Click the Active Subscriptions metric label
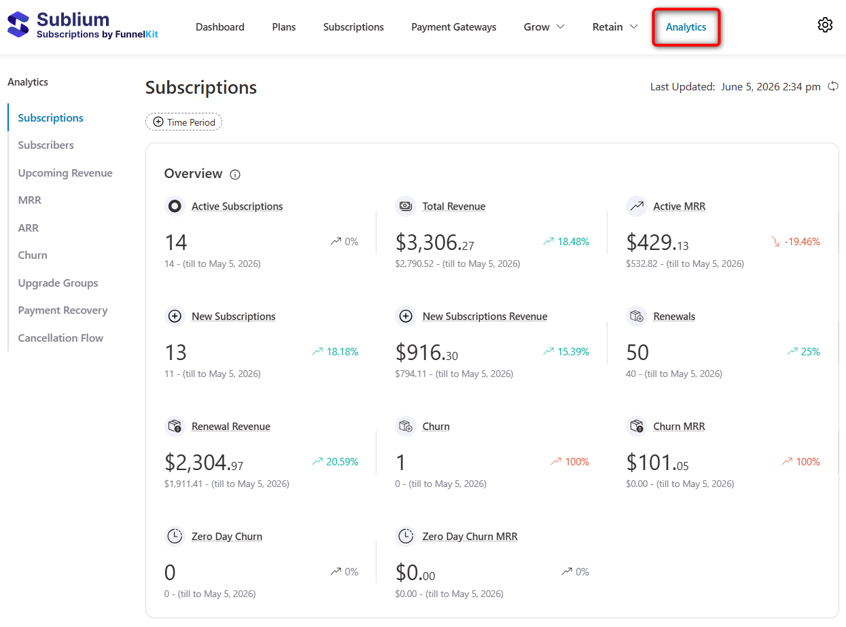The image size is (846, 627). (x=237, y=207)
